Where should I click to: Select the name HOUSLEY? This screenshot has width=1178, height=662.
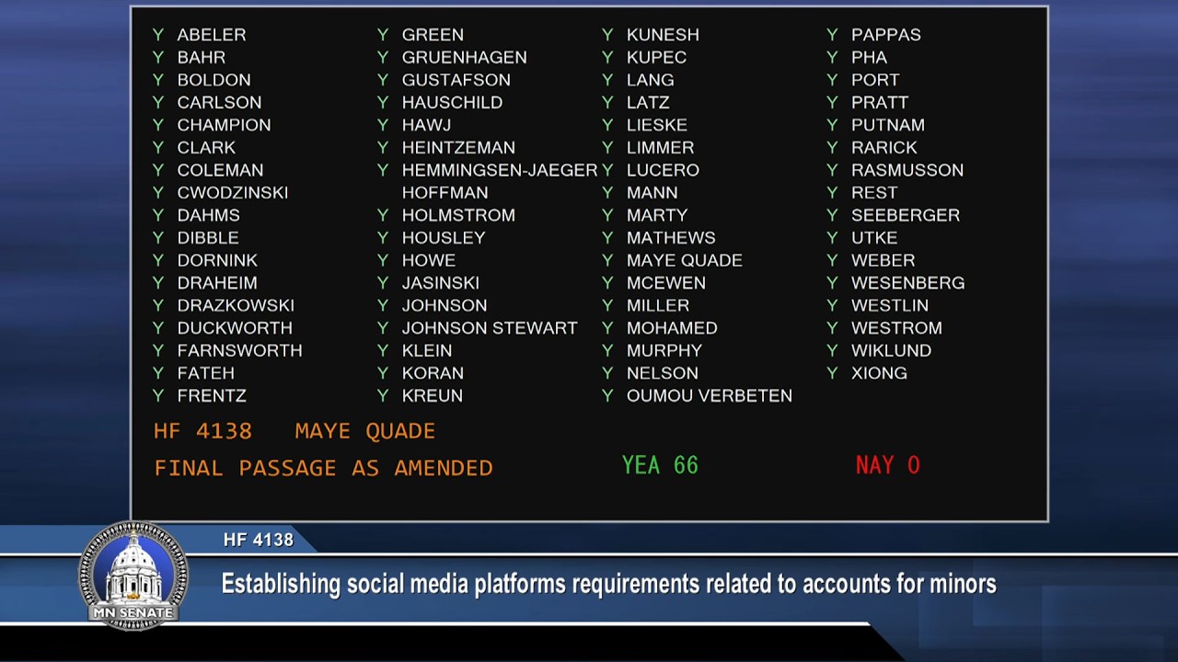click(x=444, y=237)
